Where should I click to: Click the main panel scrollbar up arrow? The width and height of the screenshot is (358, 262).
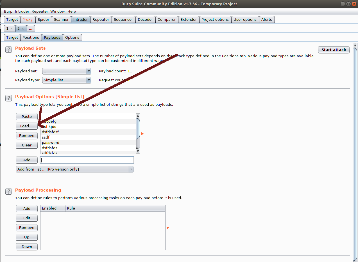point(355,45)
